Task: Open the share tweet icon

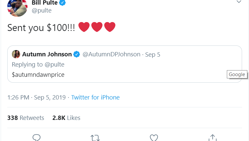Action: pyautogui.click(x=212, y=138)
